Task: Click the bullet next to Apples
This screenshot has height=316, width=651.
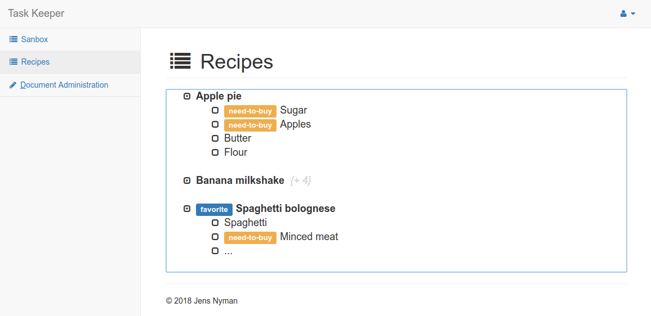Action: 215,124
